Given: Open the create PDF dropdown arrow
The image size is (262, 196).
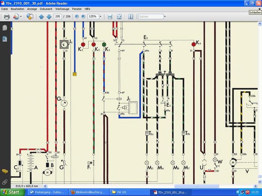Looking at the screenshot, I should (x=21, y=16).
